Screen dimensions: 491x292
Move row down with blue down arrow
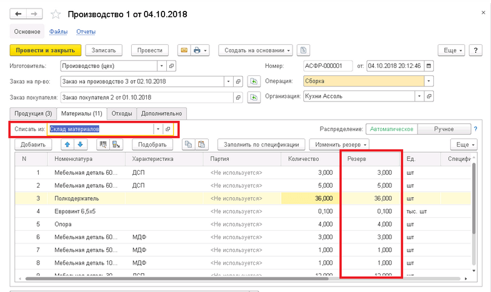click(x=80, y=144)
